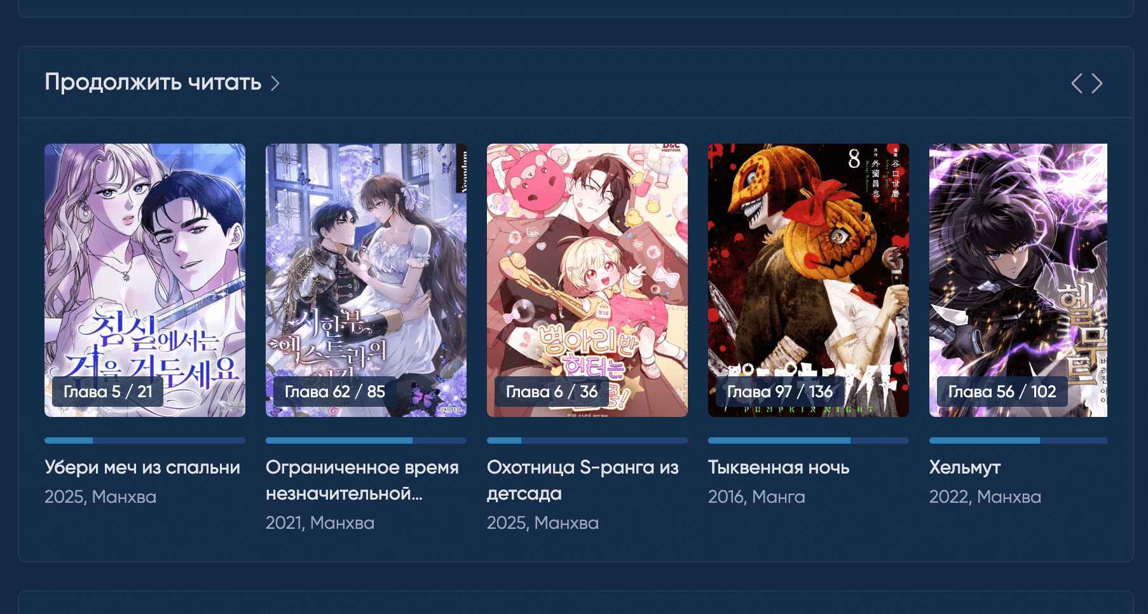Open the 'Ограниченное время' cover thumbnail
The height and width of the screenshot is (614, 1148).
[366, 280]
